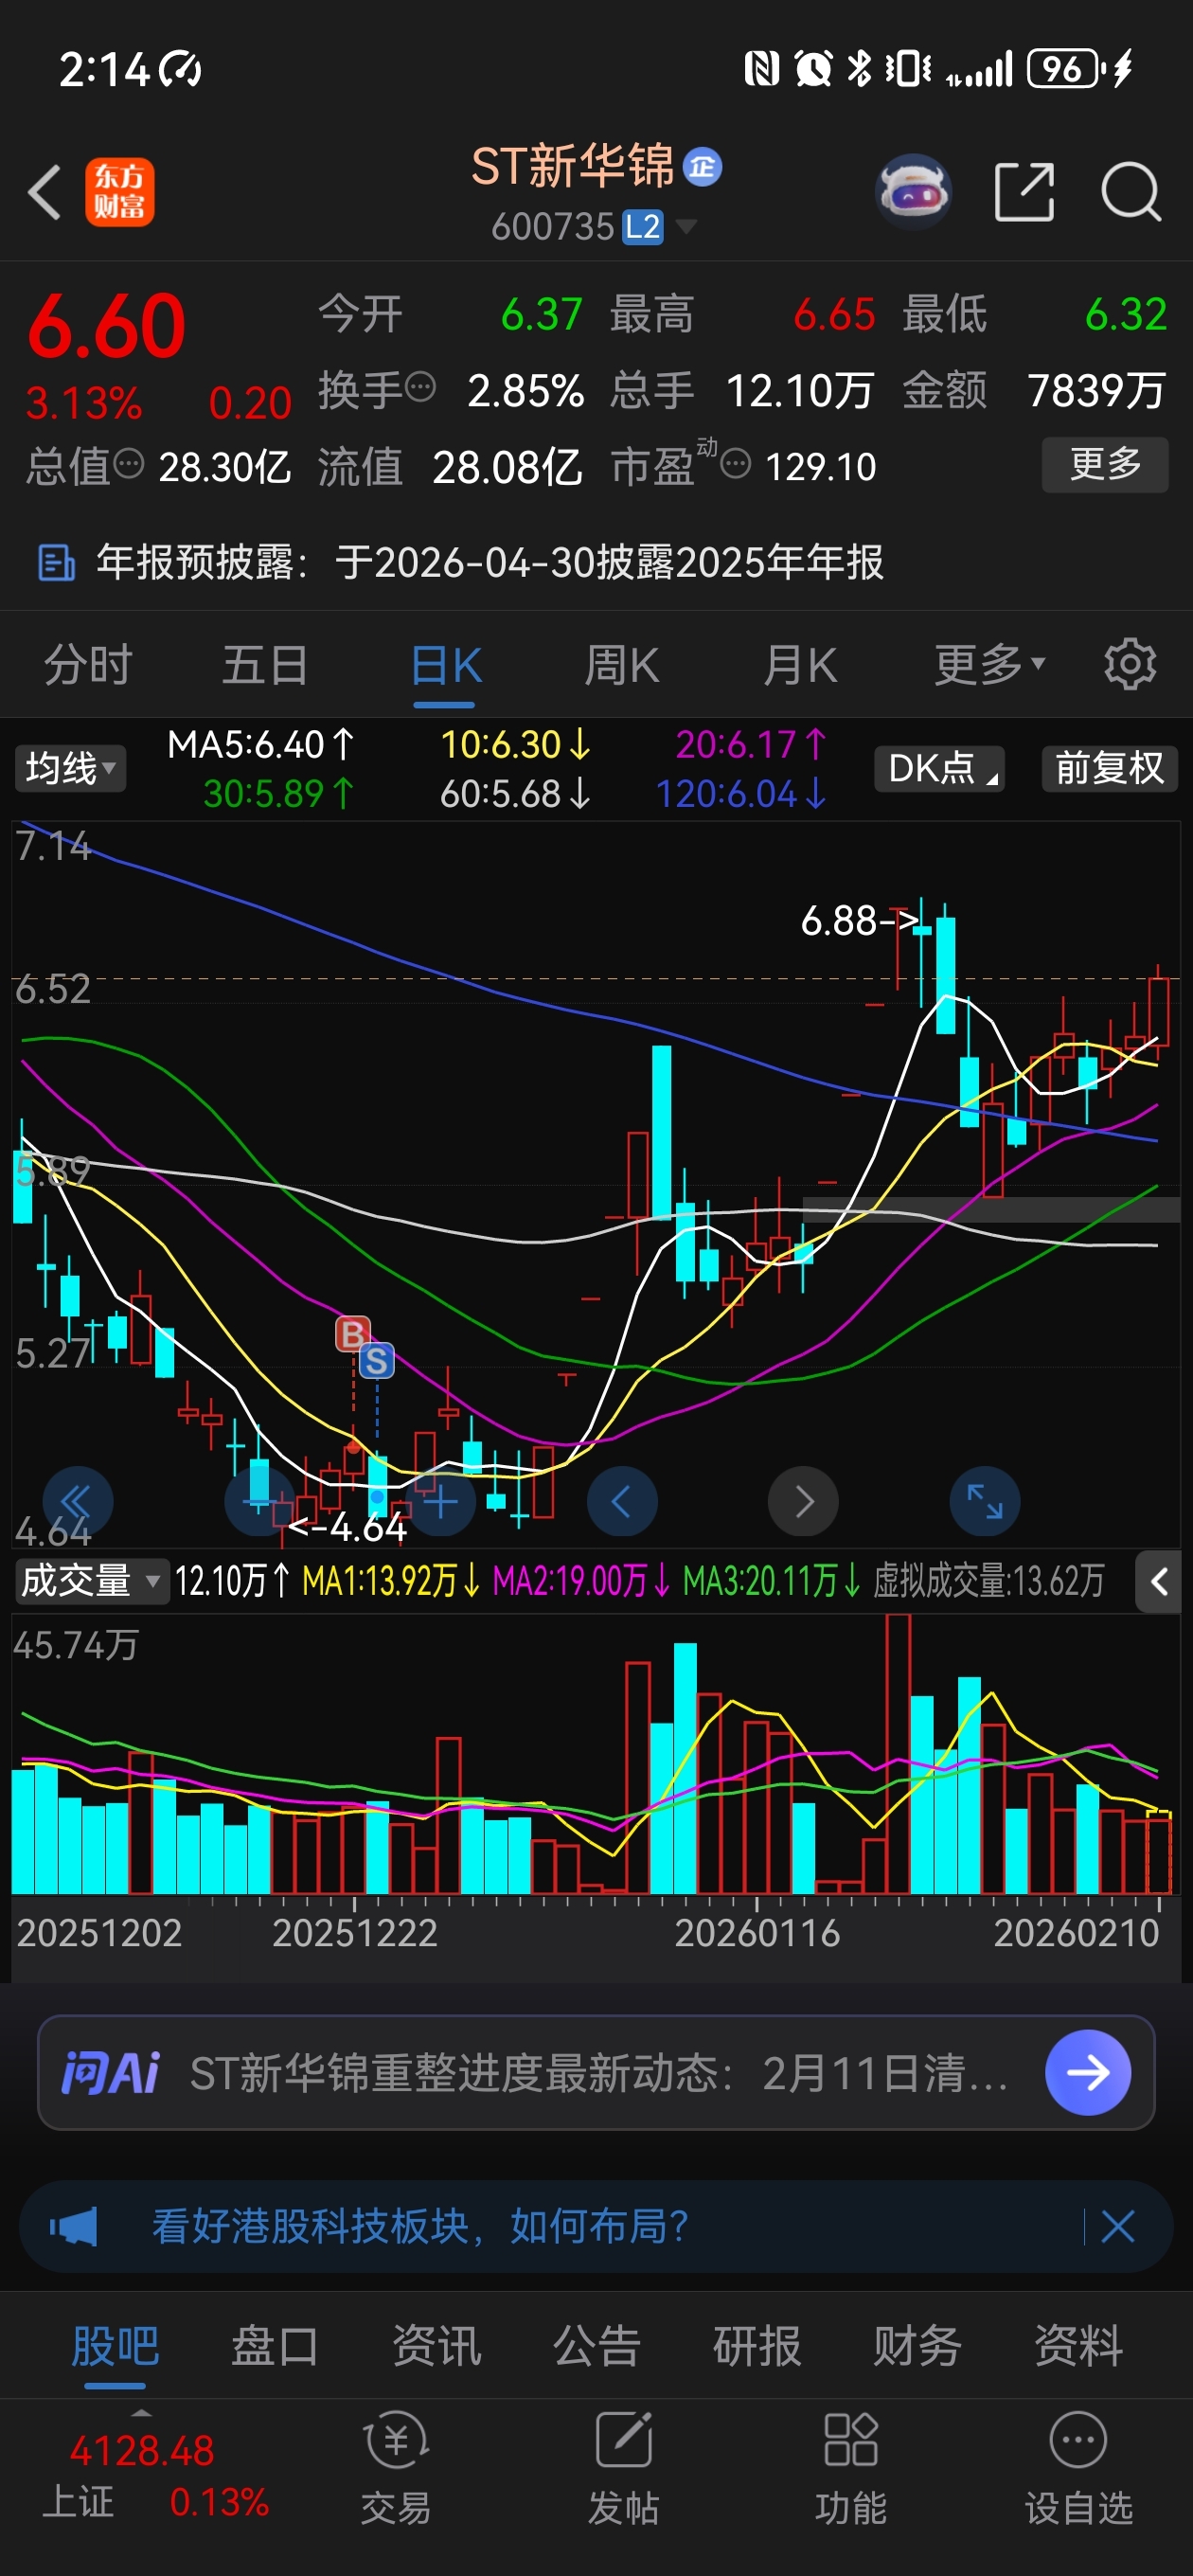Tap the 120:6.04 moving average value

(x=740, y=794)
